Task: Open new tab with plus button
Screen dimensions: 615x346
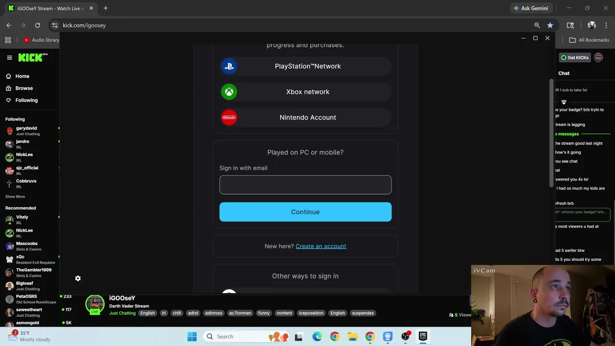Action: pos(106,8)
